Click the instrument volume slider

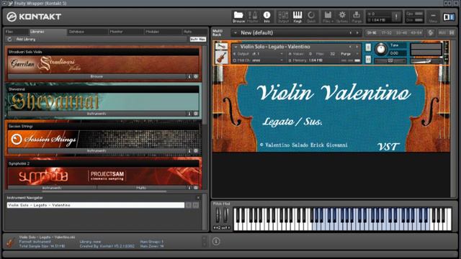click(426, 60)
